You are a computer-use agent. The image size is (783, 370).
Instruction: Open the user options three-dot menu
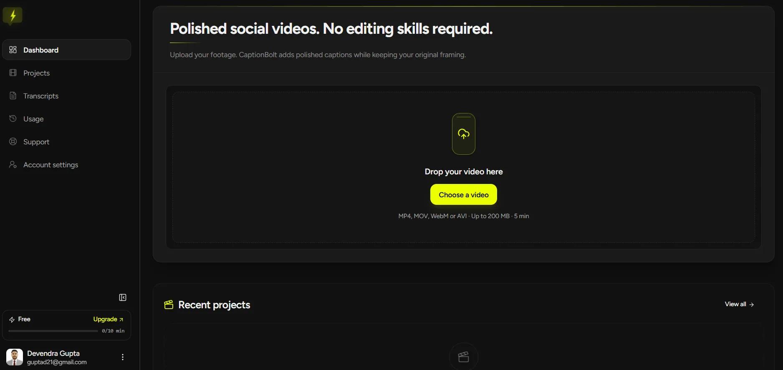(x=123, y=357)
